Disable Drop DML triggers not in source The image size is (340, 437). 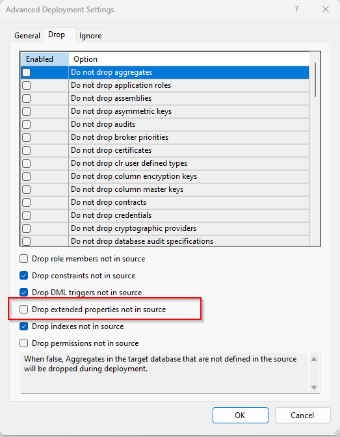point(23,293)
